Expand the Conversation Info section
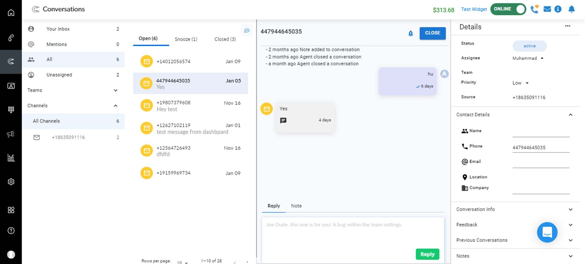 coord(570,209)
